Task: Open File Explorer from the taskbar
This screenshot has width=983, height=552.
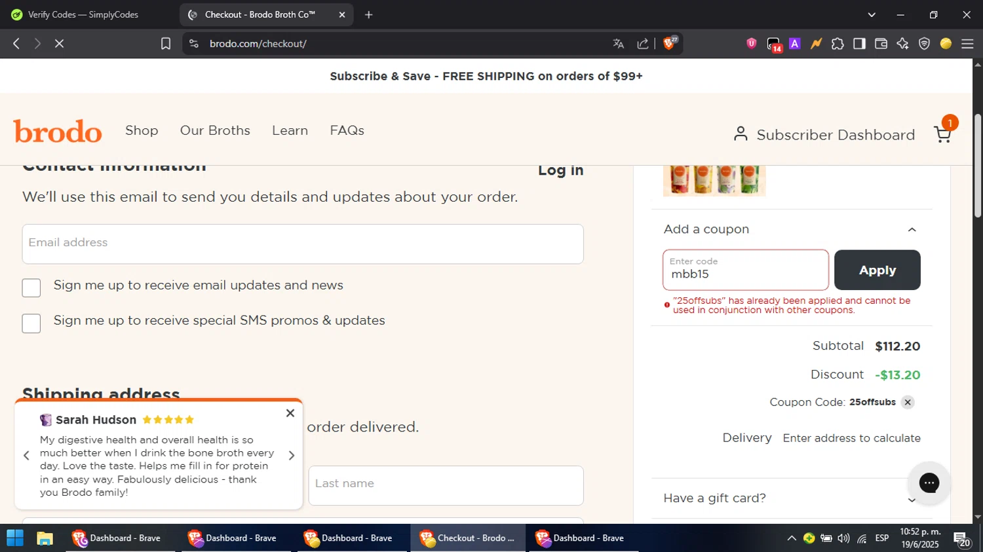Action: (45, 538)
